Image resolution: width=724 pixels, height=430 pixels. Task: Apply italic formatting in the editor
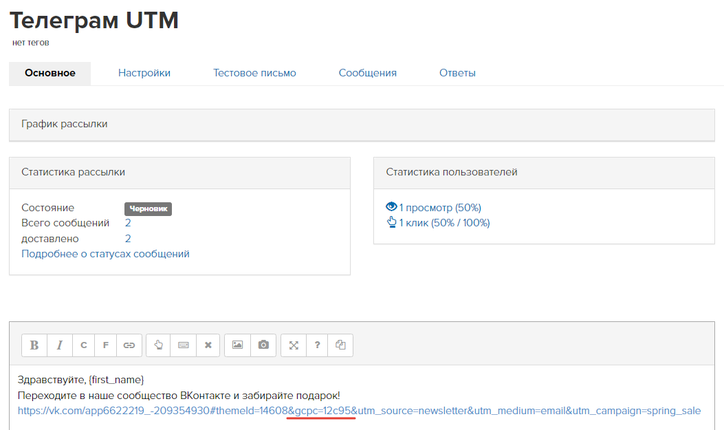click(59, 345)
